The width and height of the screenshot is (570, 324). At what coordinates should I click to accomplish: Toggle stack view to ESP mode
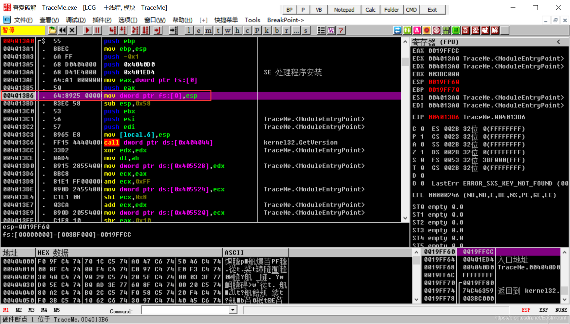526,310
